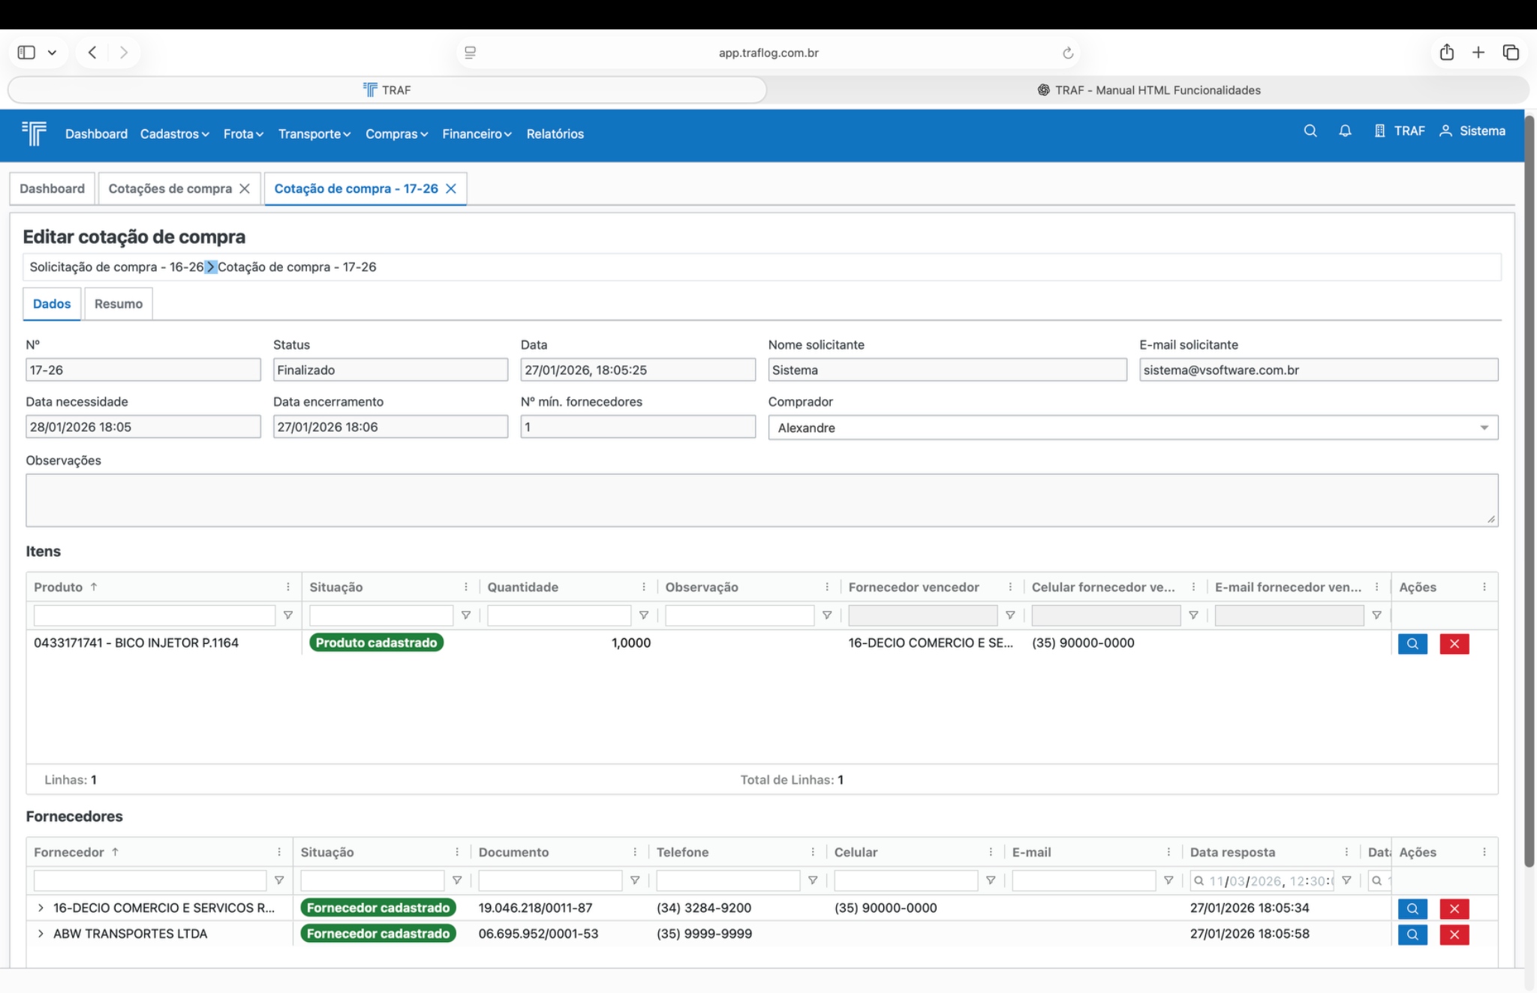Viewport: 1537px width, 993px height.
Task: Delete BICO INJETOR item with red X
Action: (x=1454, y=643)
